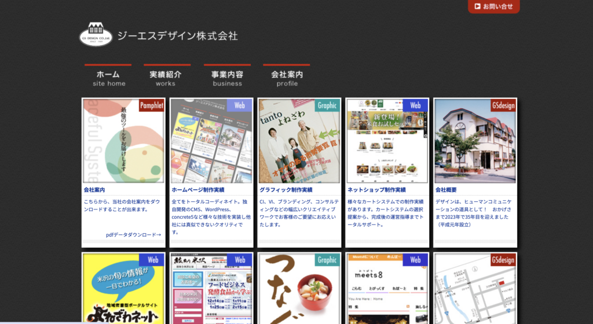Go to the 事業内容 business menu
Screen dimensions: 593x324
[x=227, y=78]
